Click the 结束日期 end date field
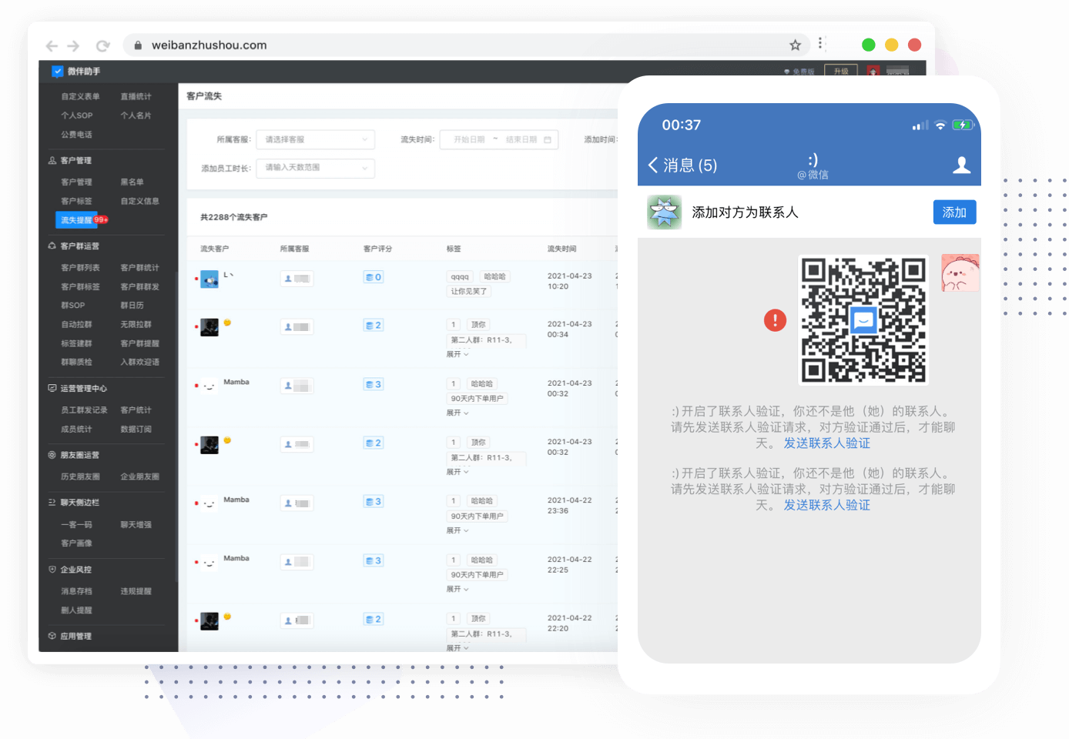Screen dimensions: 1069x739 click(521, 139)
